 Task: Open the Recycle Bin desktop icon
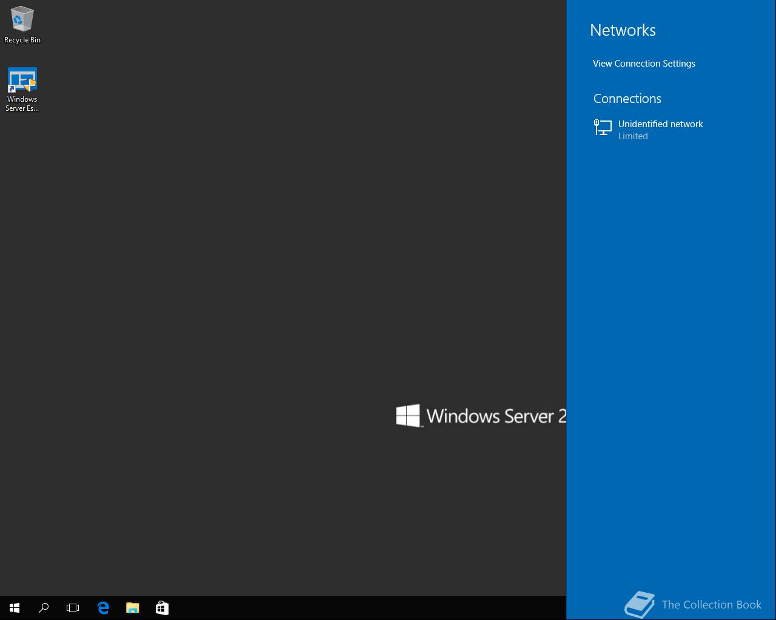coord(22,25)
